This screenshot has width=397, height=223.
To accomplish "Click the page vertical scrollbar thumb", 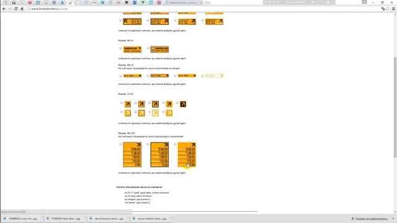I will point(395,107).
